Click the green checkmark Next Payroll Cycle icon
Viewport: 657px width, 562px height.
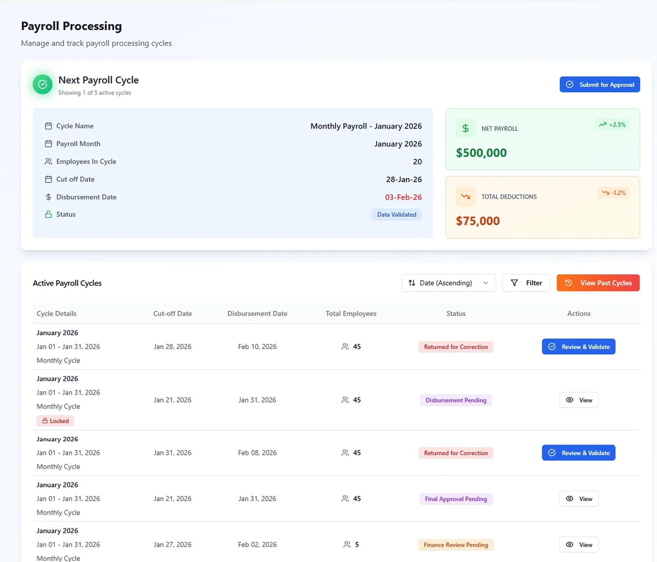click(x=43, y=85)
